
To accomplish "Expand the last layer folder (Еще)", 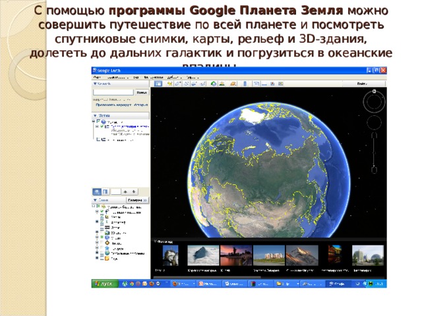I will pos(97,258).
